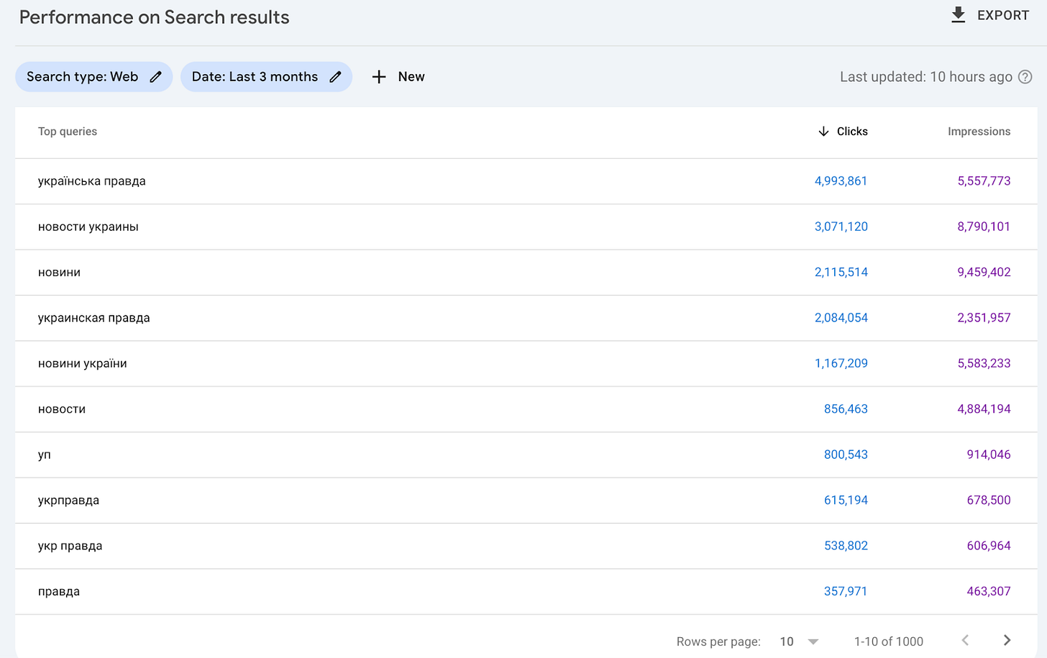Select the query новости украины
Image resolution: width=1047 pixels, height=658 pixels.
tap(88, 227)
